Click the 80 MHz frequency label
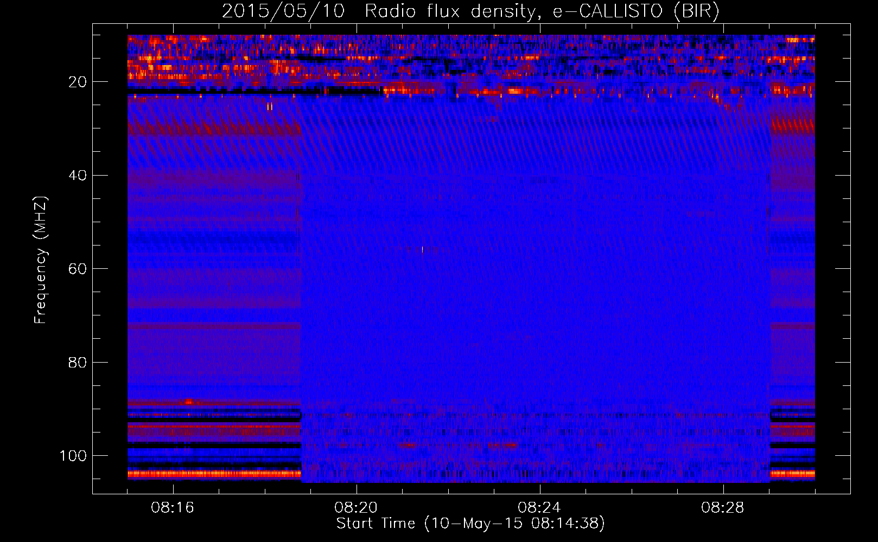878x542 pixels. point(78,362)
